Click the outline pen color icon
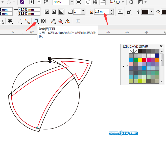 coord(138,12)
